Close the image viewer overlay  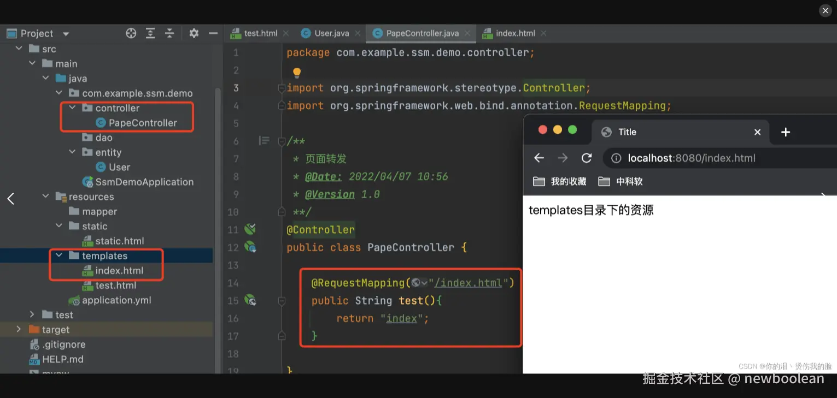pyautogui.click(x=826, y=10)
